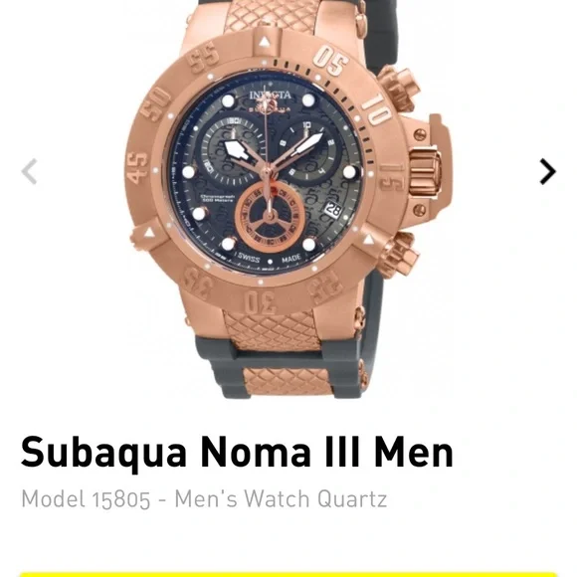Click the 45 marking on the bezel
The width and height of the screenshot is (577, 577).
tap(137, 168)
